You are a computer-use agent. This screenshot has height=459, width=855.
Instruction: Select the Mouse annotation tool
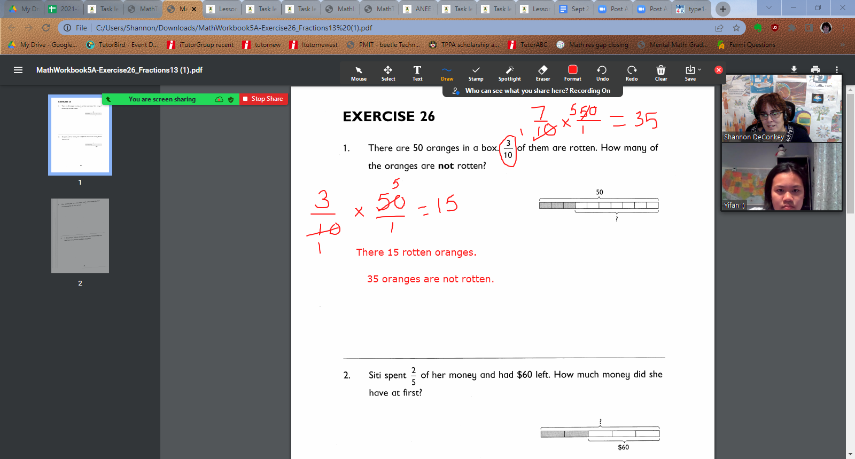(x=359, y=73)
